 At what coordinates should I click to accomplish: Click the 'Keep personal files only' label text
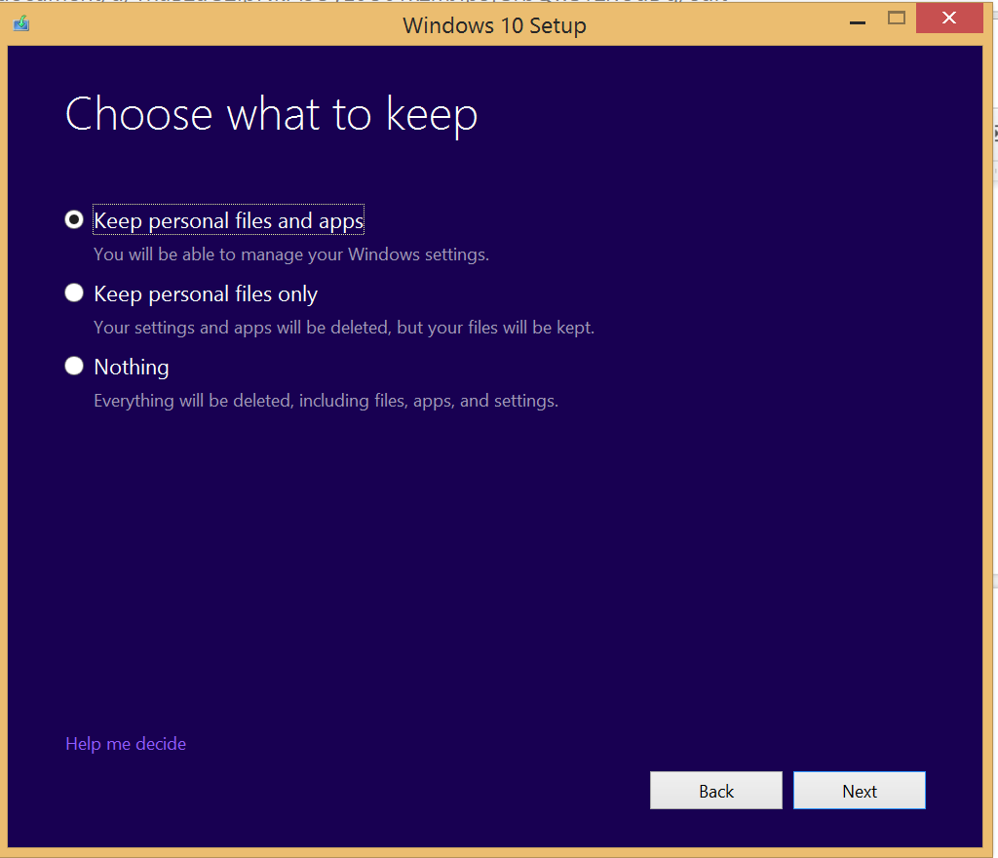click(206, 294)
